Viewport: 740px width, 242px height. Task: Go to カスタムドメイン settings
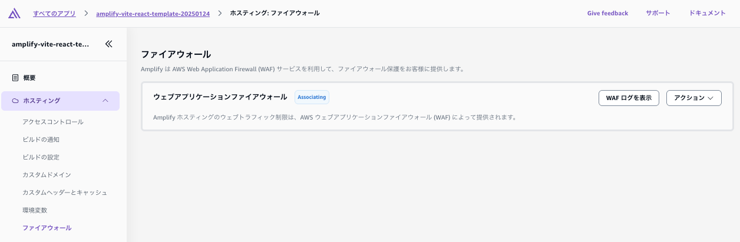pos(47,175)
